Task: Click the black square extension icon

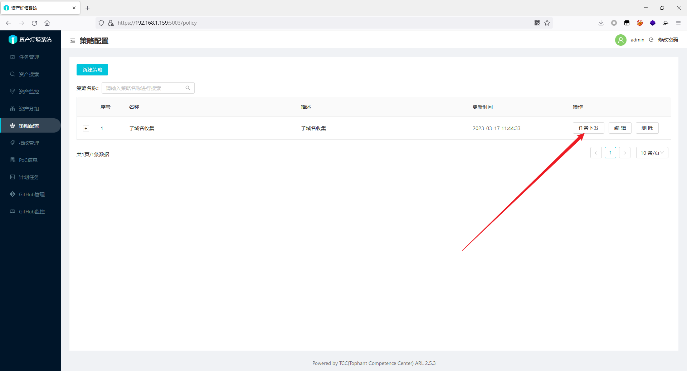Action: [x=627, y=23]
